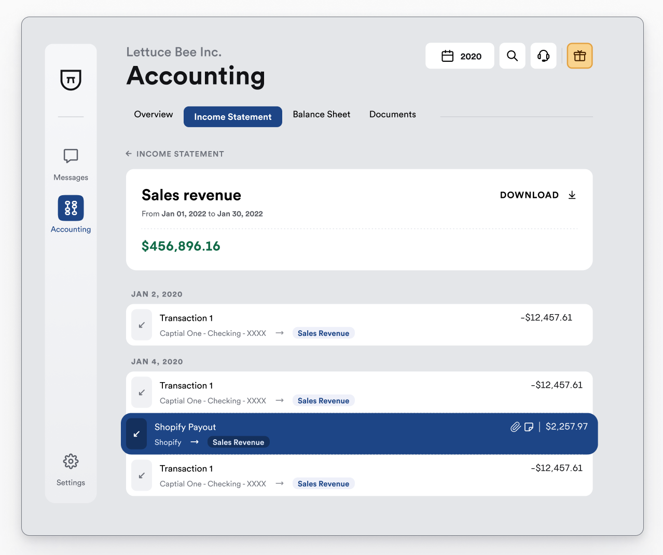Image resolution: width=663 pixels, height=555 pixels.
Task: Open rewards using the gift icon
Action: click(579, 56)
